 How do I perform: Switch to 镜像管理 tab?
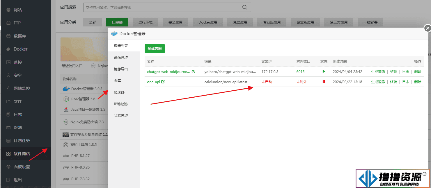(124, 58)
